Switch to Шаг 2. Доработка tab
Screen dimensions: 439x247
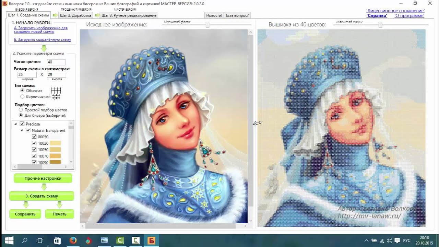coord(75,15)
